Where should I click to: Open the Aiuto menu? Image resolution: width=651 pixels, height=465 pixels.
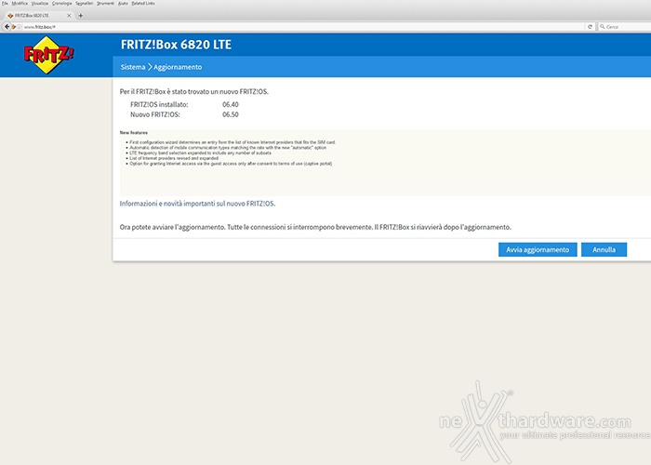[123, 4]
